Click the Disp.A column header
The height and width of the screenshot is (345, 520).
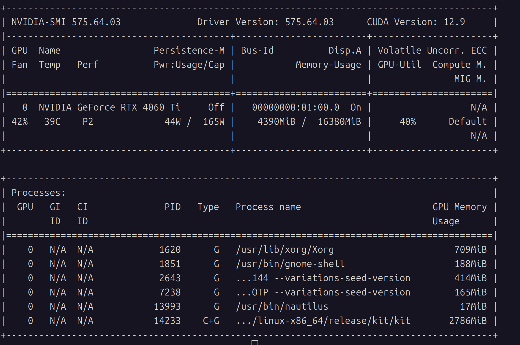click(x=345, y=50)
